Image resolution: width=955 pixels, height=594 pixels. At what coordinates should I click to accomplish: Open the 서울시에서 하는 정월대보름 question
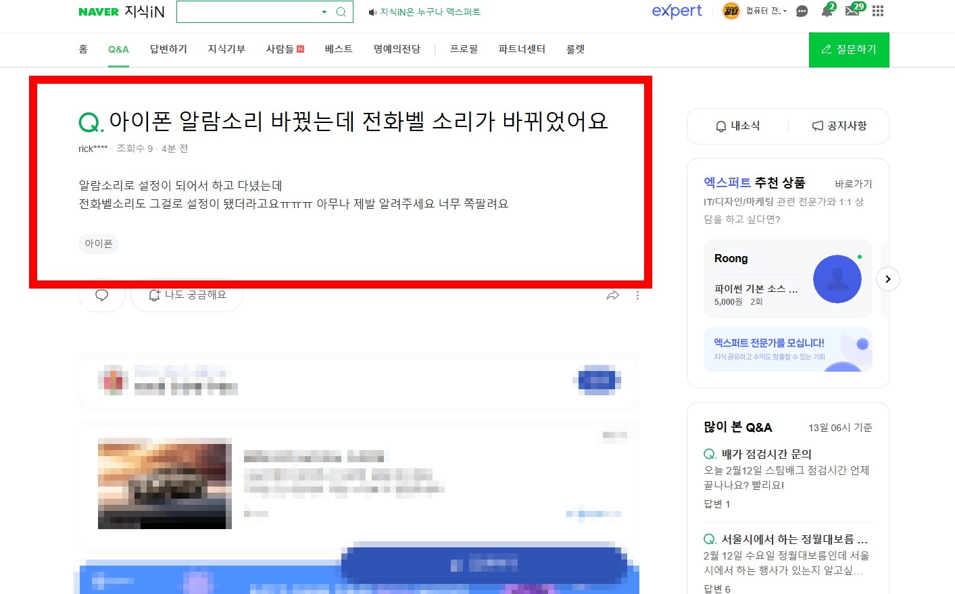tap(795, 539)
